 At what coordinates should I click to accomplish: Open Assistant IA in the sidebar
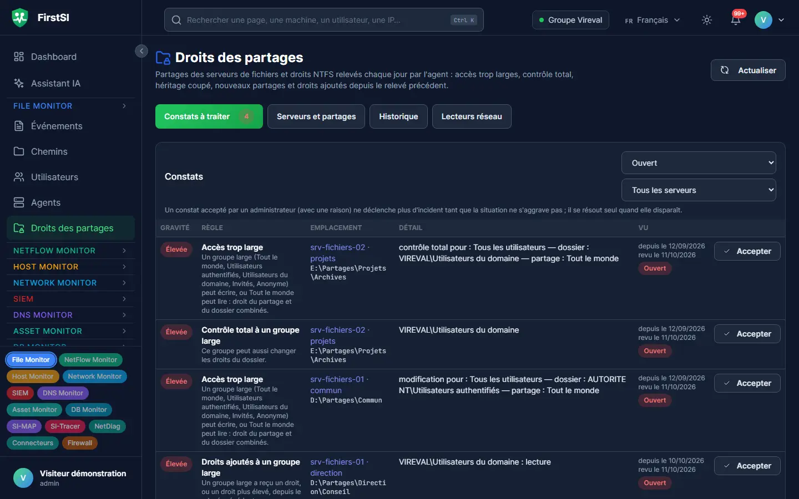71,83
